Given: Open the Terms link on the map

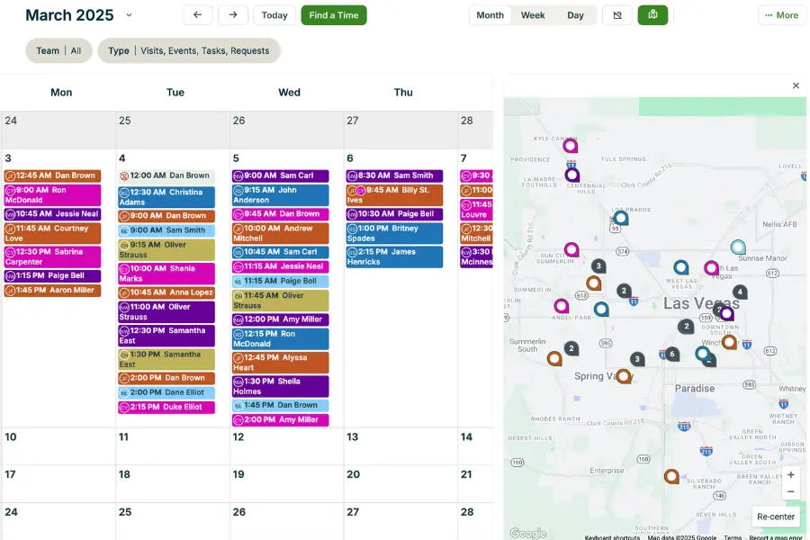Looking at the screenshot, I should click(x=733, y=537).
